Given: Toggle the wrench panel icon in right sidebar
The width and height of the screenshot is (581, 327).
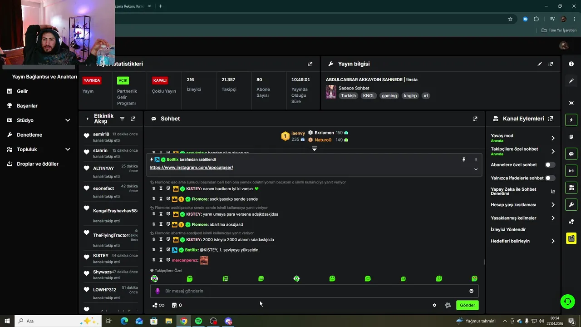Looking at the screenshot, I should click(x=571, y=204).
